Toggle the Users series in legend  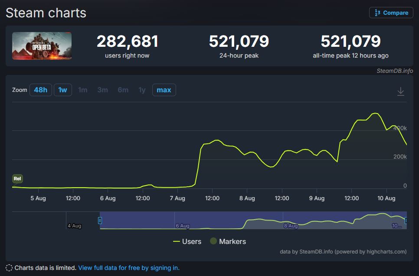pos(187,241)
